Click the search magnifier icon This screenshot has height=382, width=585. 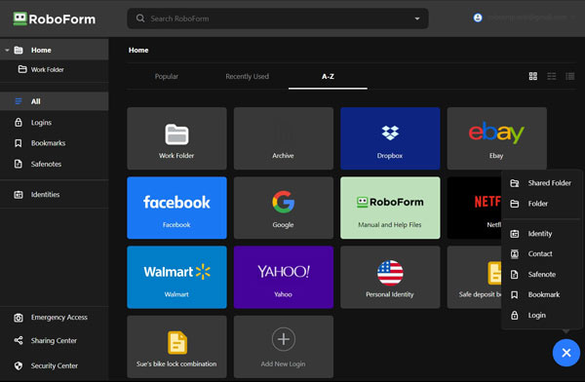(140, 19)
